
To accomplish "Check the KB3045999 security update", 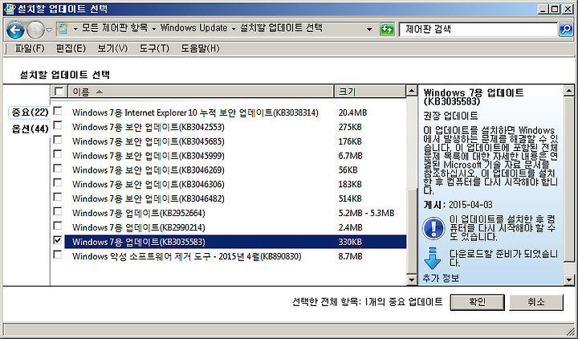I will point(58,153).
